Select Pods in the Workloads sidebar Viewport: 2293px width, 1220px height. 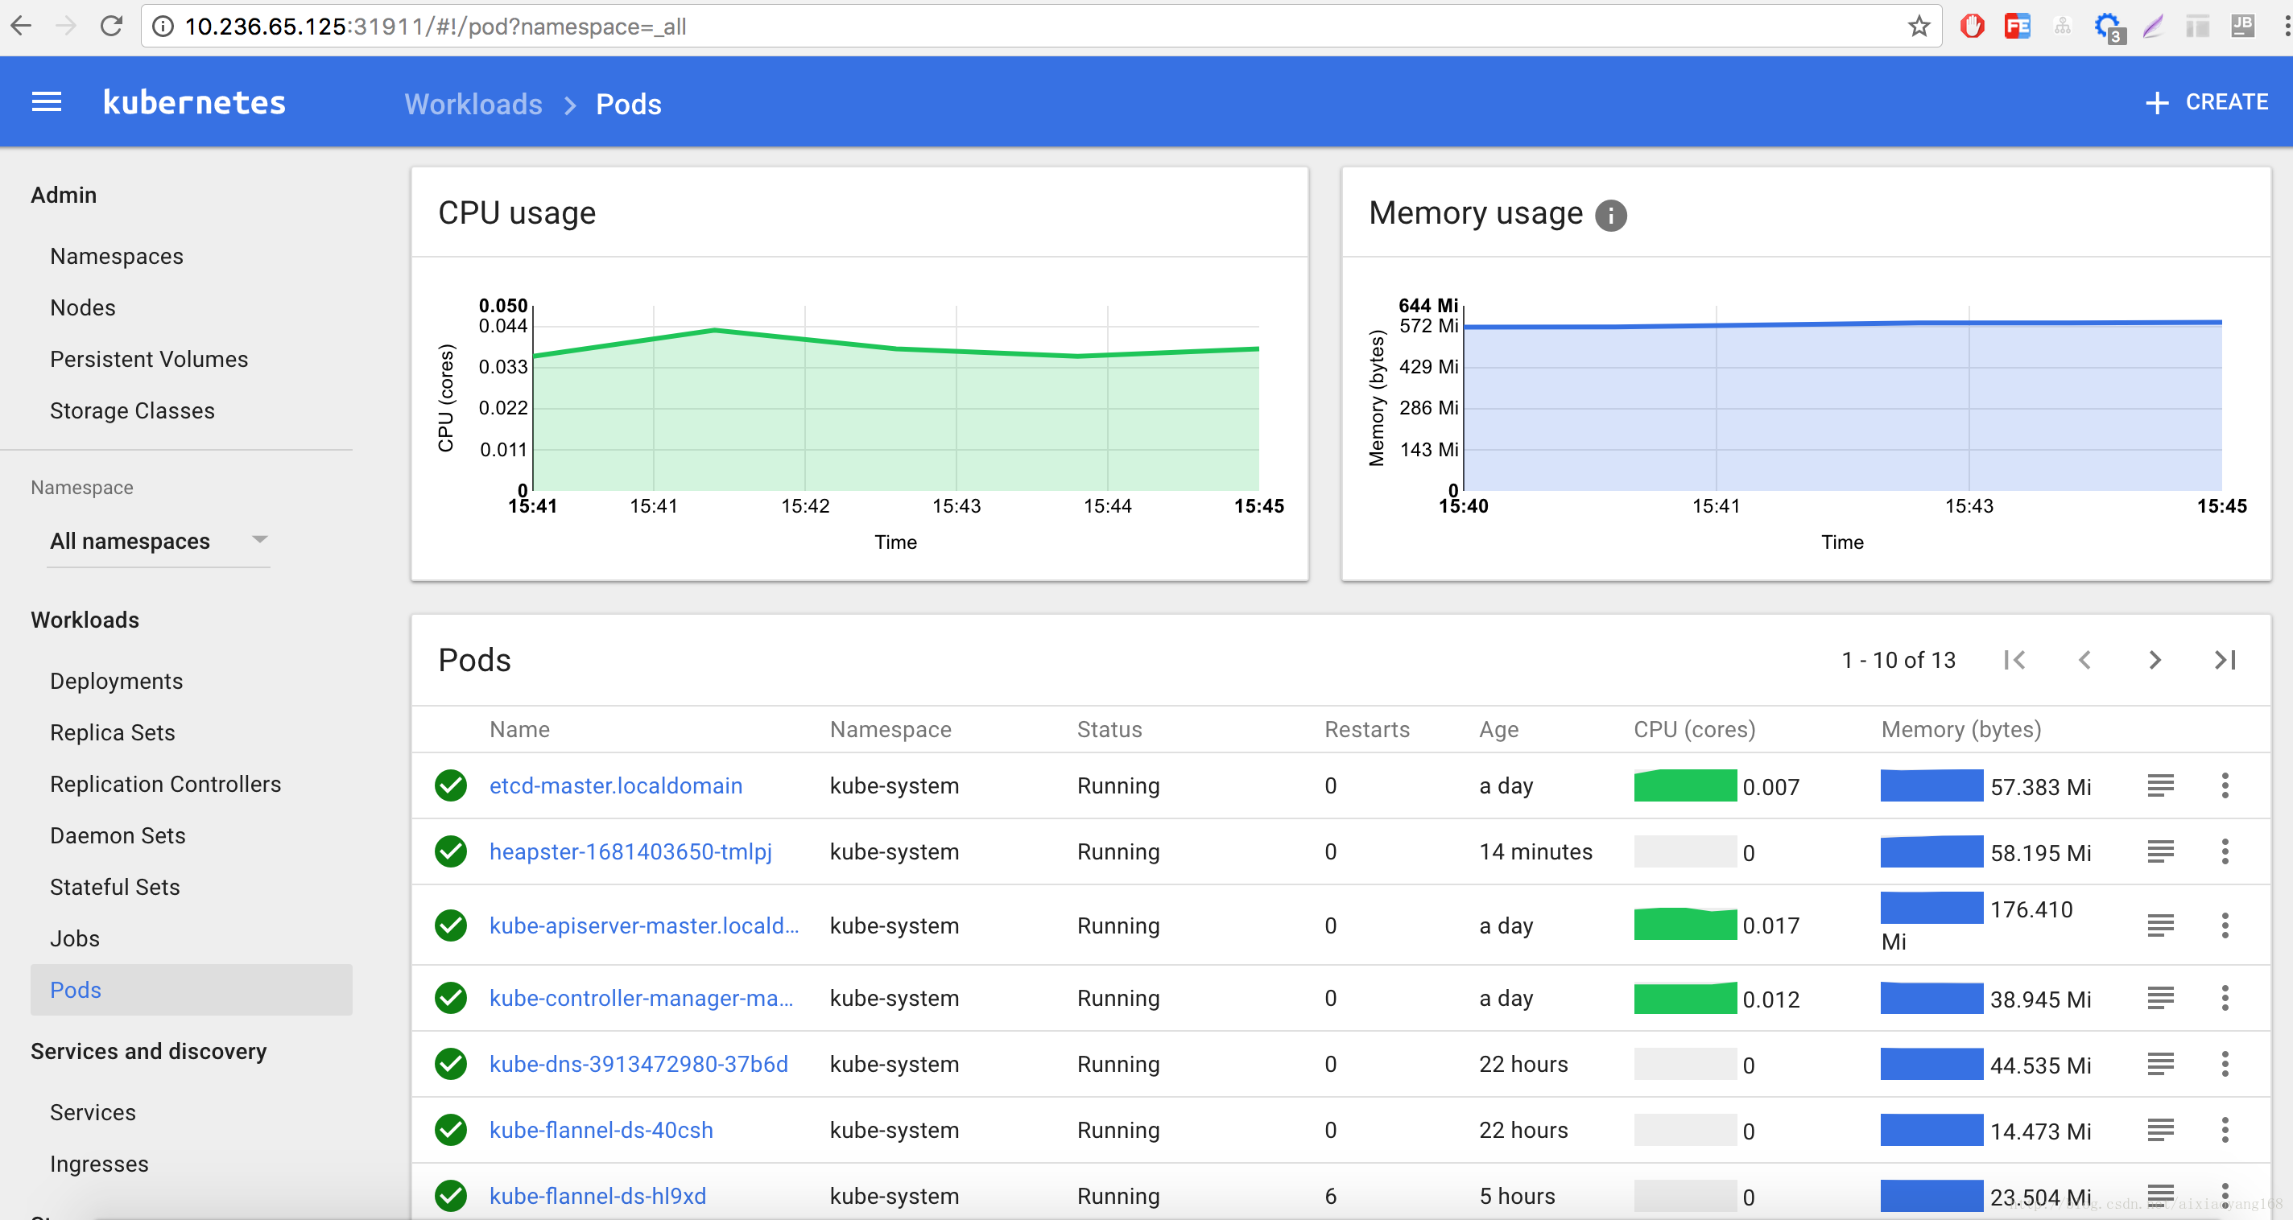click(x=75, y=990)
